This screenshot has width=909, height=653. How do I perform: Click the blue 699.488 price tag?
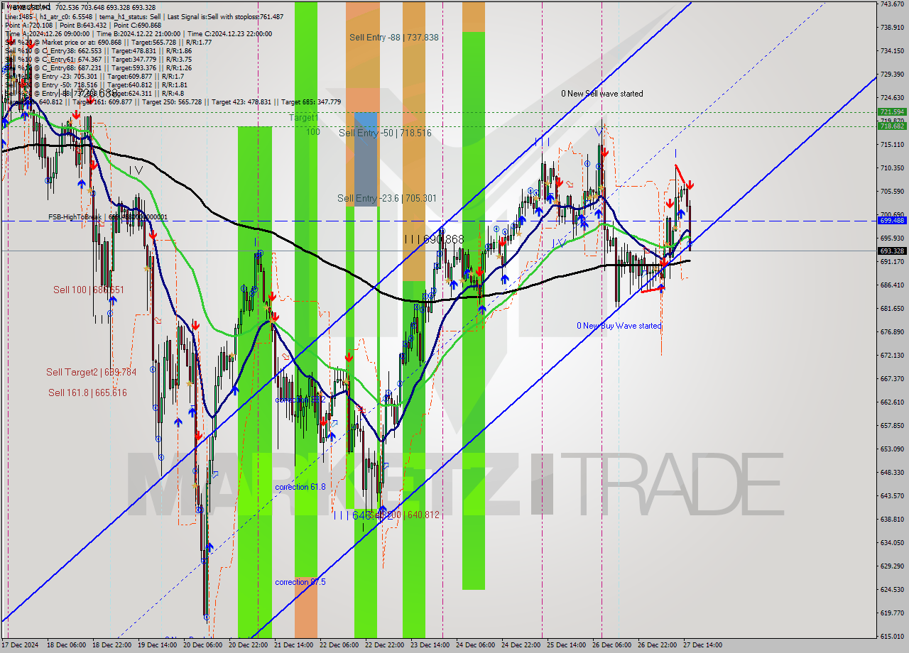pos(892,221)
